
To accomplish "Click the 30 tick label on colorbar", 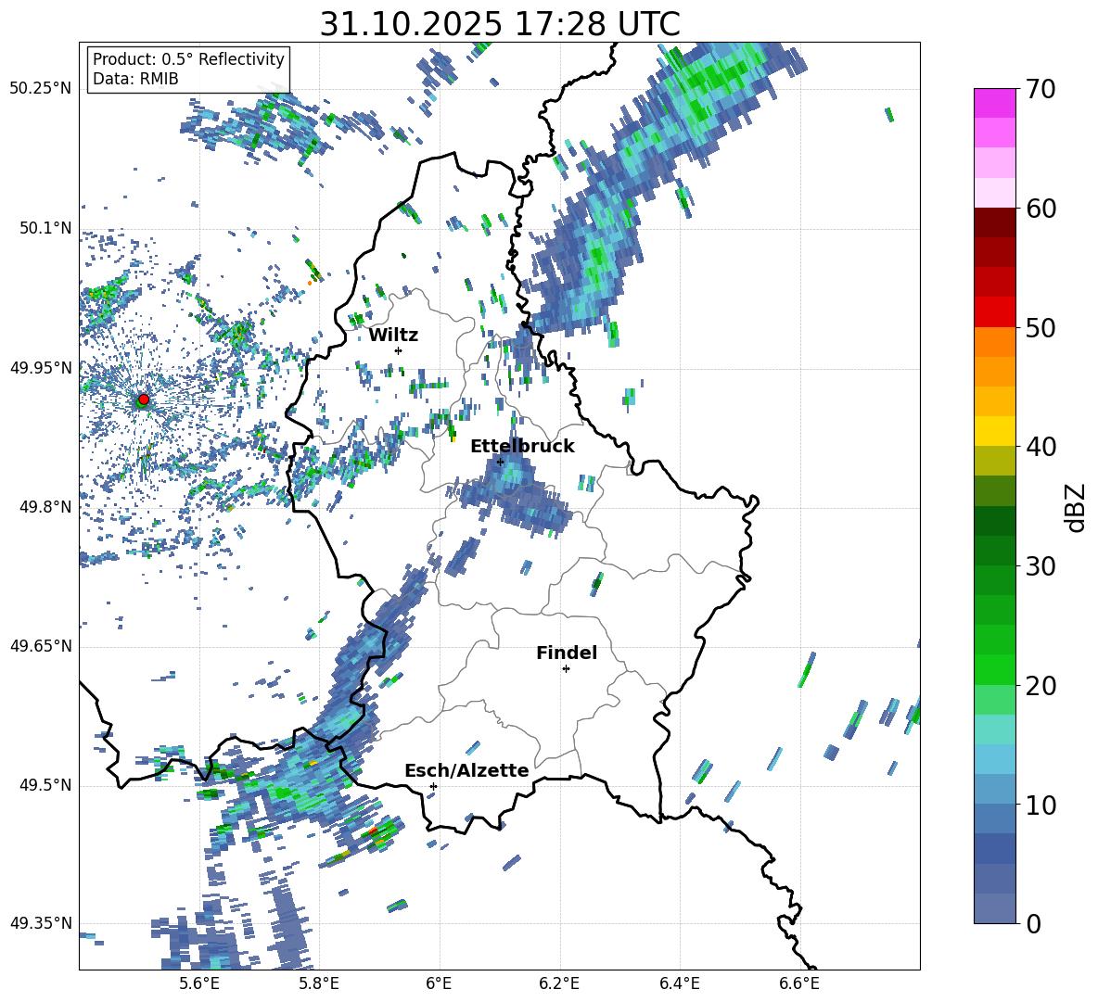I will point(1041,566).
